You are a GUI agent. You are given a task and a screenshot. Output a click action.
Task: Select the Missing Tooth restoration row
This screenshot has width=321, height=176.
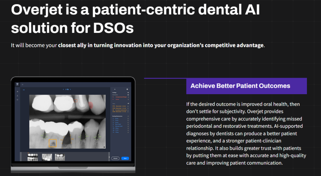coord(118,126)
